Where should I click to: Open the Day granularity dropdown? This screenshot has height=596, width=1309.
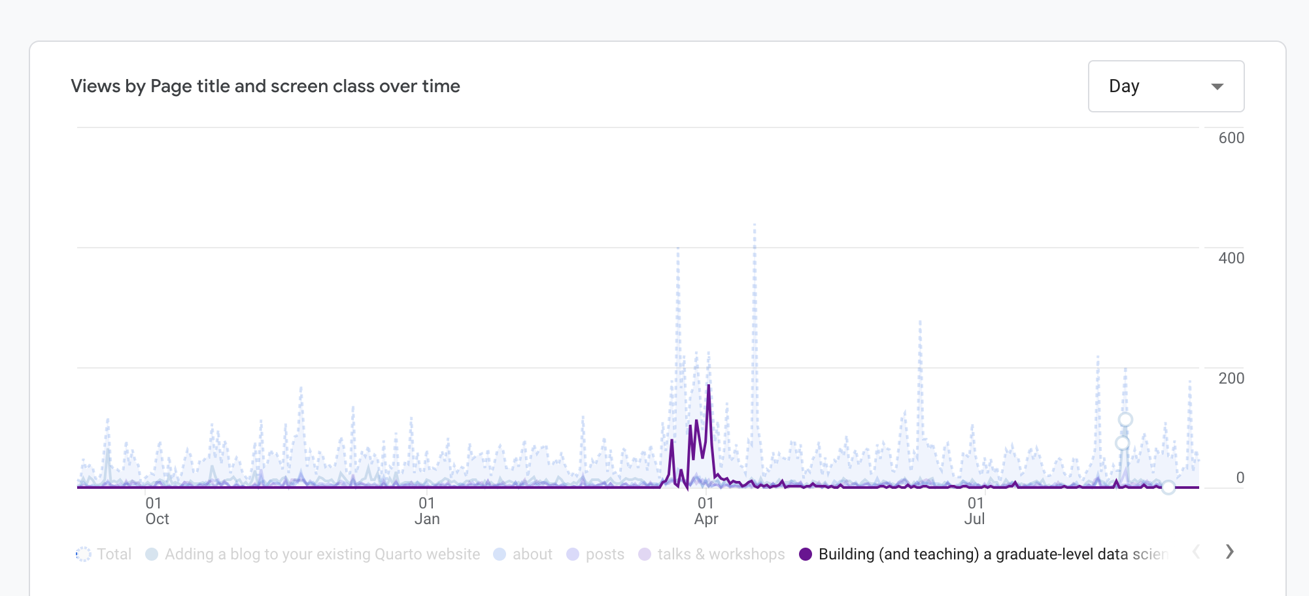(1165, 86)
